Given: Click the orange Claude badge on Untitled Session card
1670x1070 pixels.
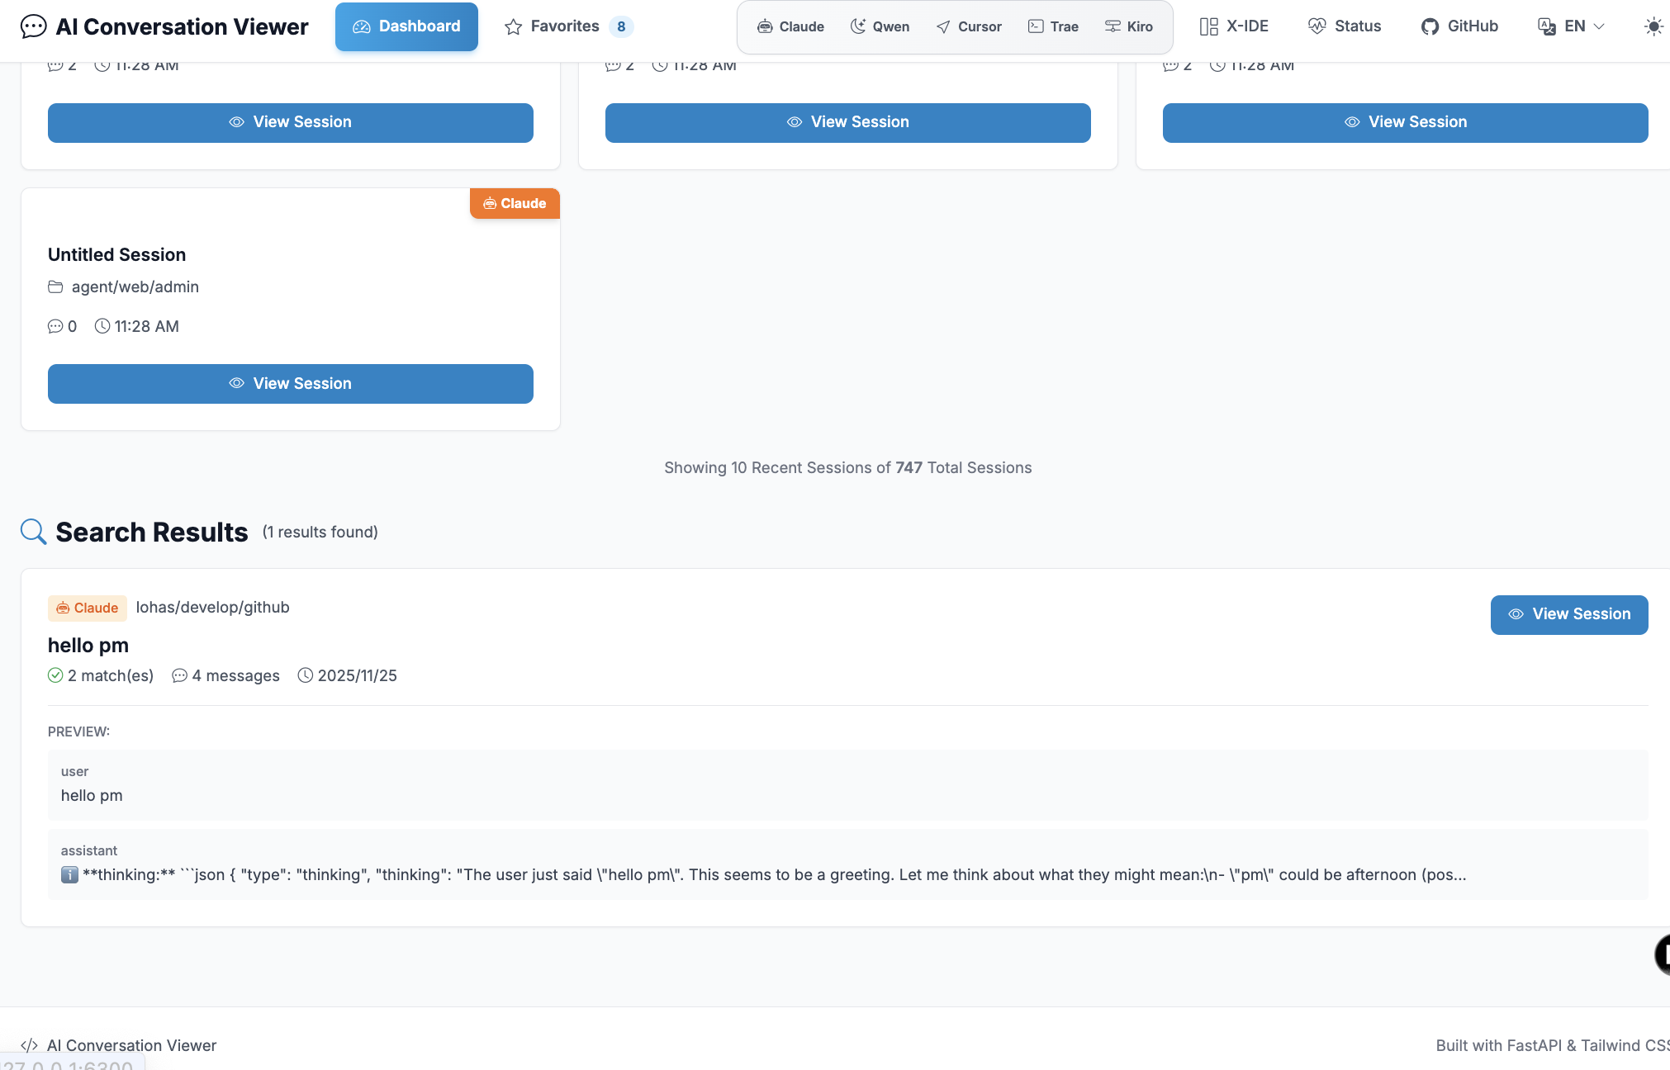Looking at the screenshot, I should point(515,203).
